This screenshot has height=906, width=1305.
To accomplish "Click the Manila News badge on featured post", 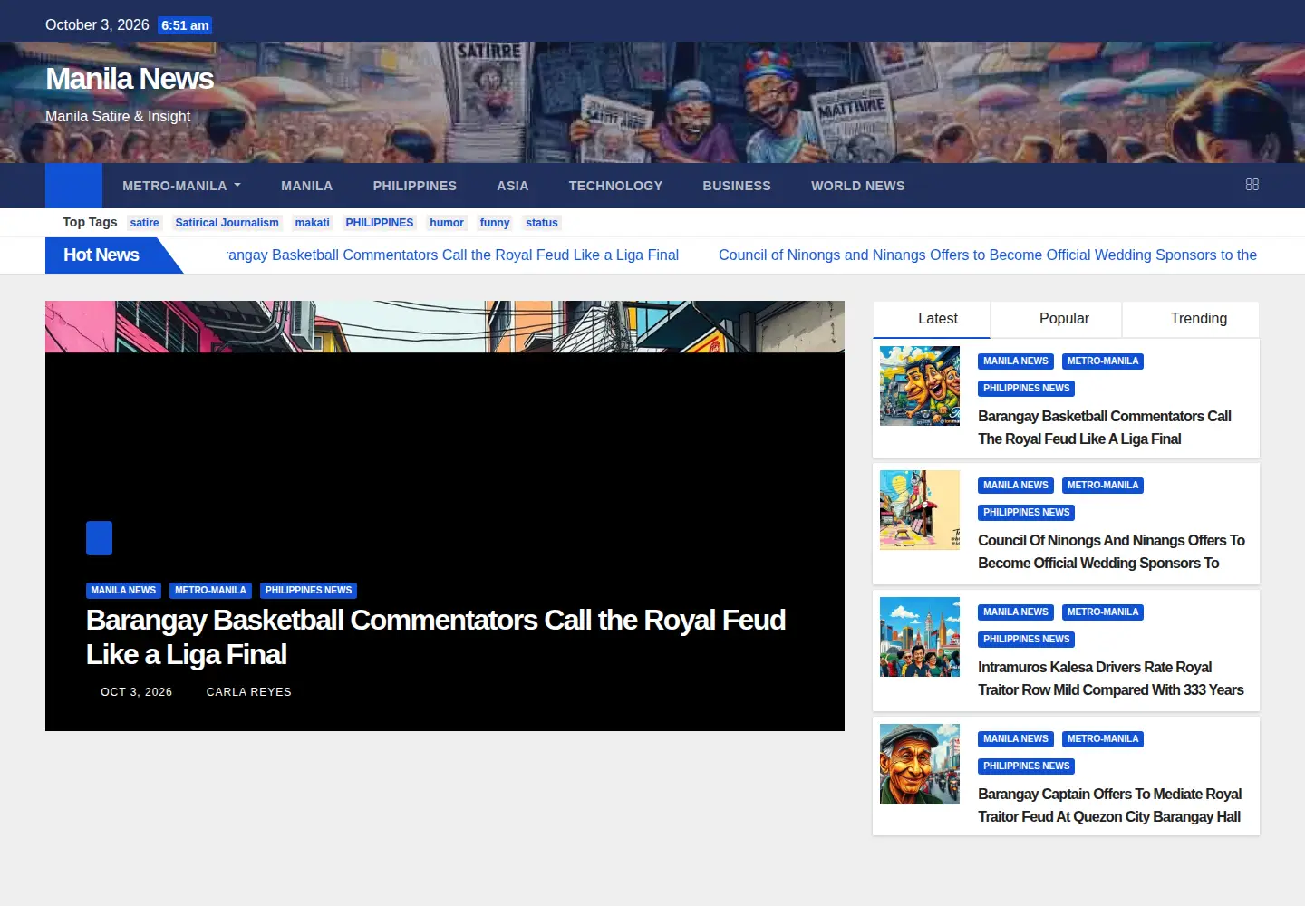I will 123,591.
